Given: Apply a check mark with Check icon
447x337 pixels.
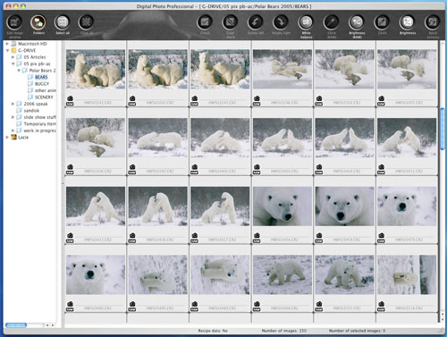Looking at the screenshot, I should (205, 22).
